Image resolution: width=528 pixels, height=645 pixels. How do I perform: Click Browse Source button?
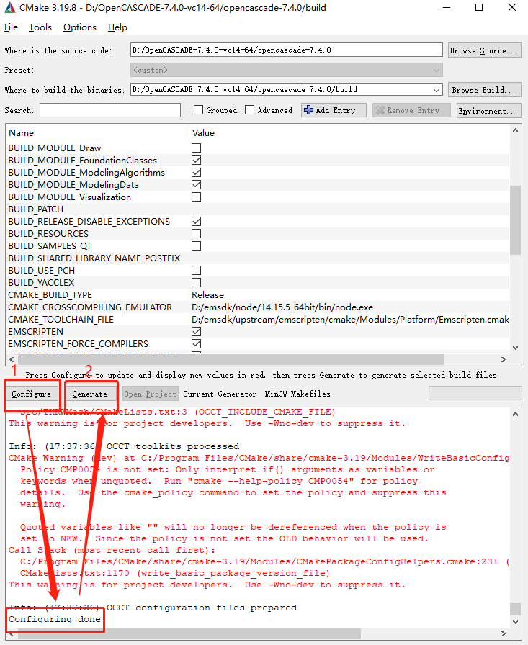[484, 50]
